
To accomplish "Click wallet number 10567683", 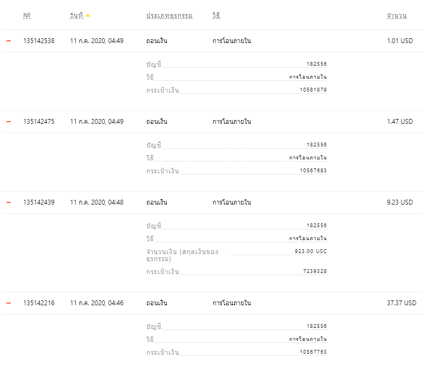I will pyautogui.click(x=313, y=170).
